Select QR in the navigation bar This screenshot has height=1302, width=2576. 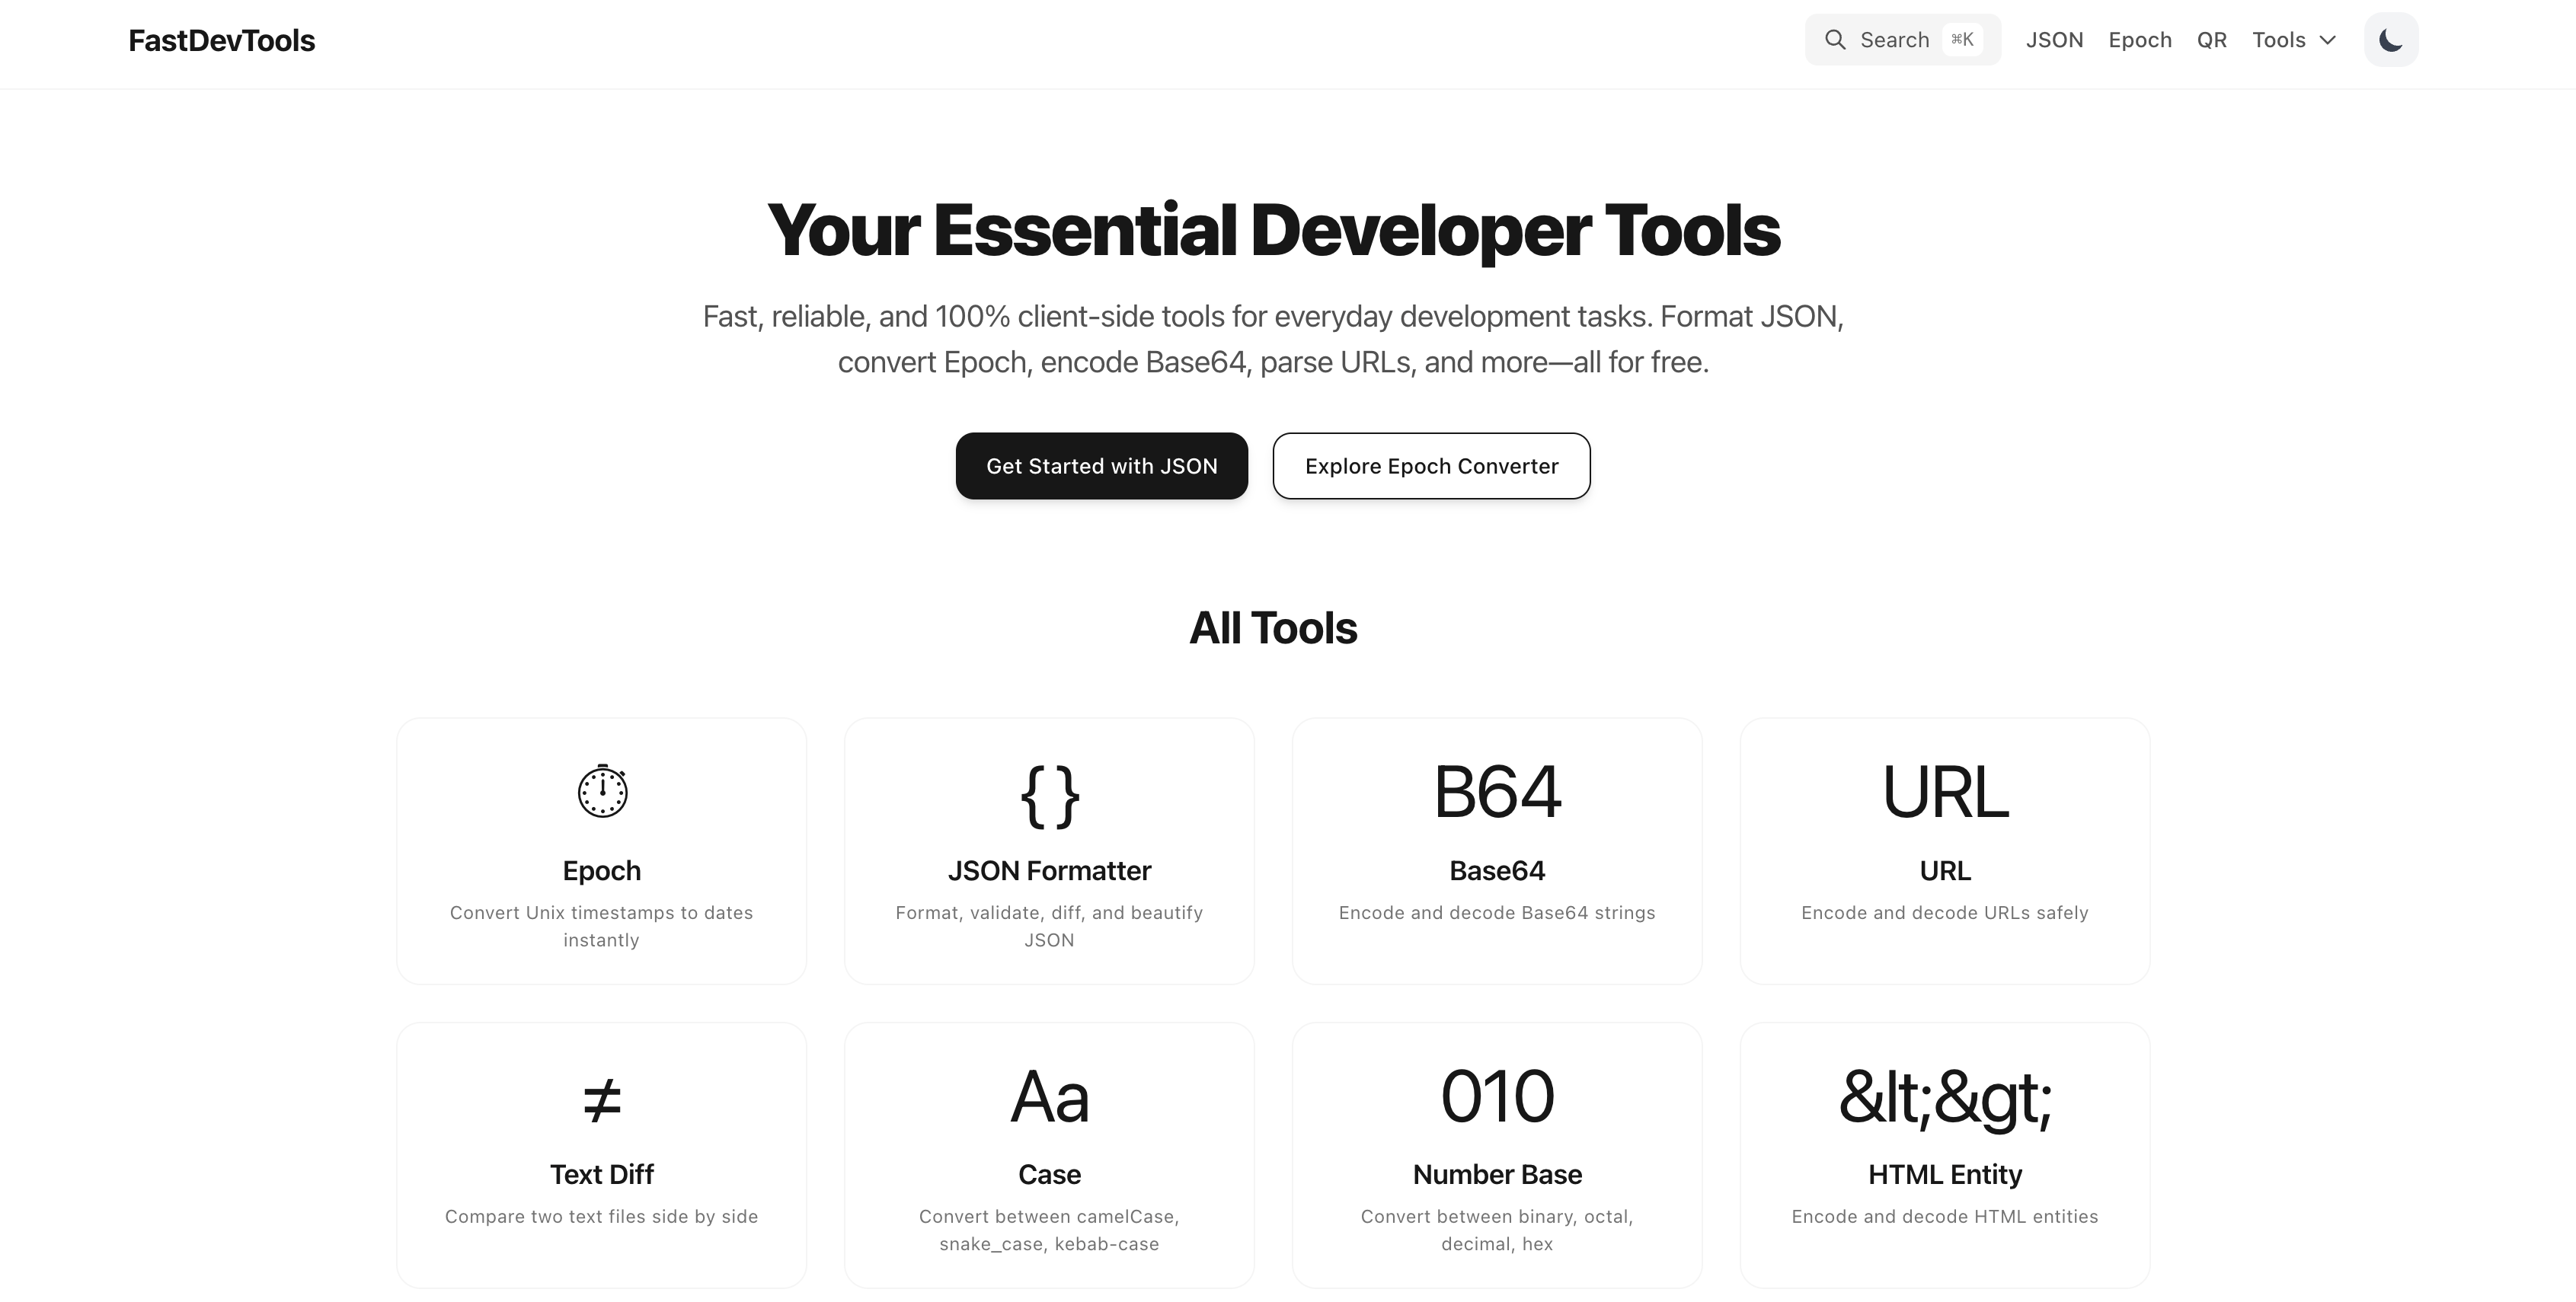pyautogui.click(x=2212, y=39)
